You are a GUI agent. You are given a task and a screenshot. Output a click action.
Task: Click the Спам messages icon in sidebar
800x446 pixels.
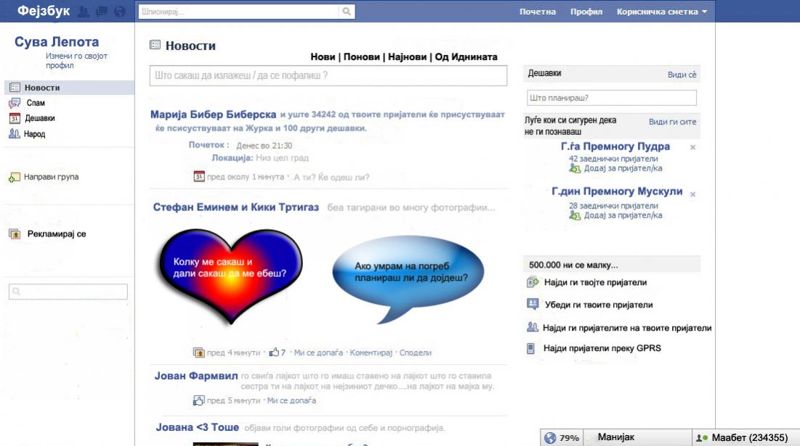coord(15,103)
